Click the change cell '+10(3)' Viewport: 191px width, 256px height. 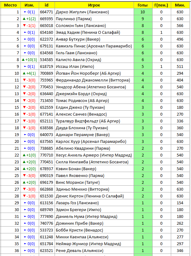(x=30, y=60)
